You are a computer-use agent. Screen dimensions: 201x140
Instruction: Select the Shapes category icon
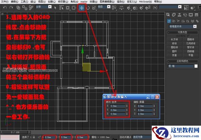174,21
